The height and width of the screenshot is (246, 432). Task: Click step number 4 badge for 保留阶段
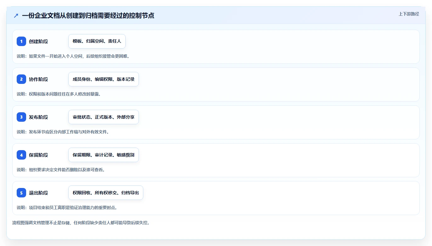coord(21,155)
